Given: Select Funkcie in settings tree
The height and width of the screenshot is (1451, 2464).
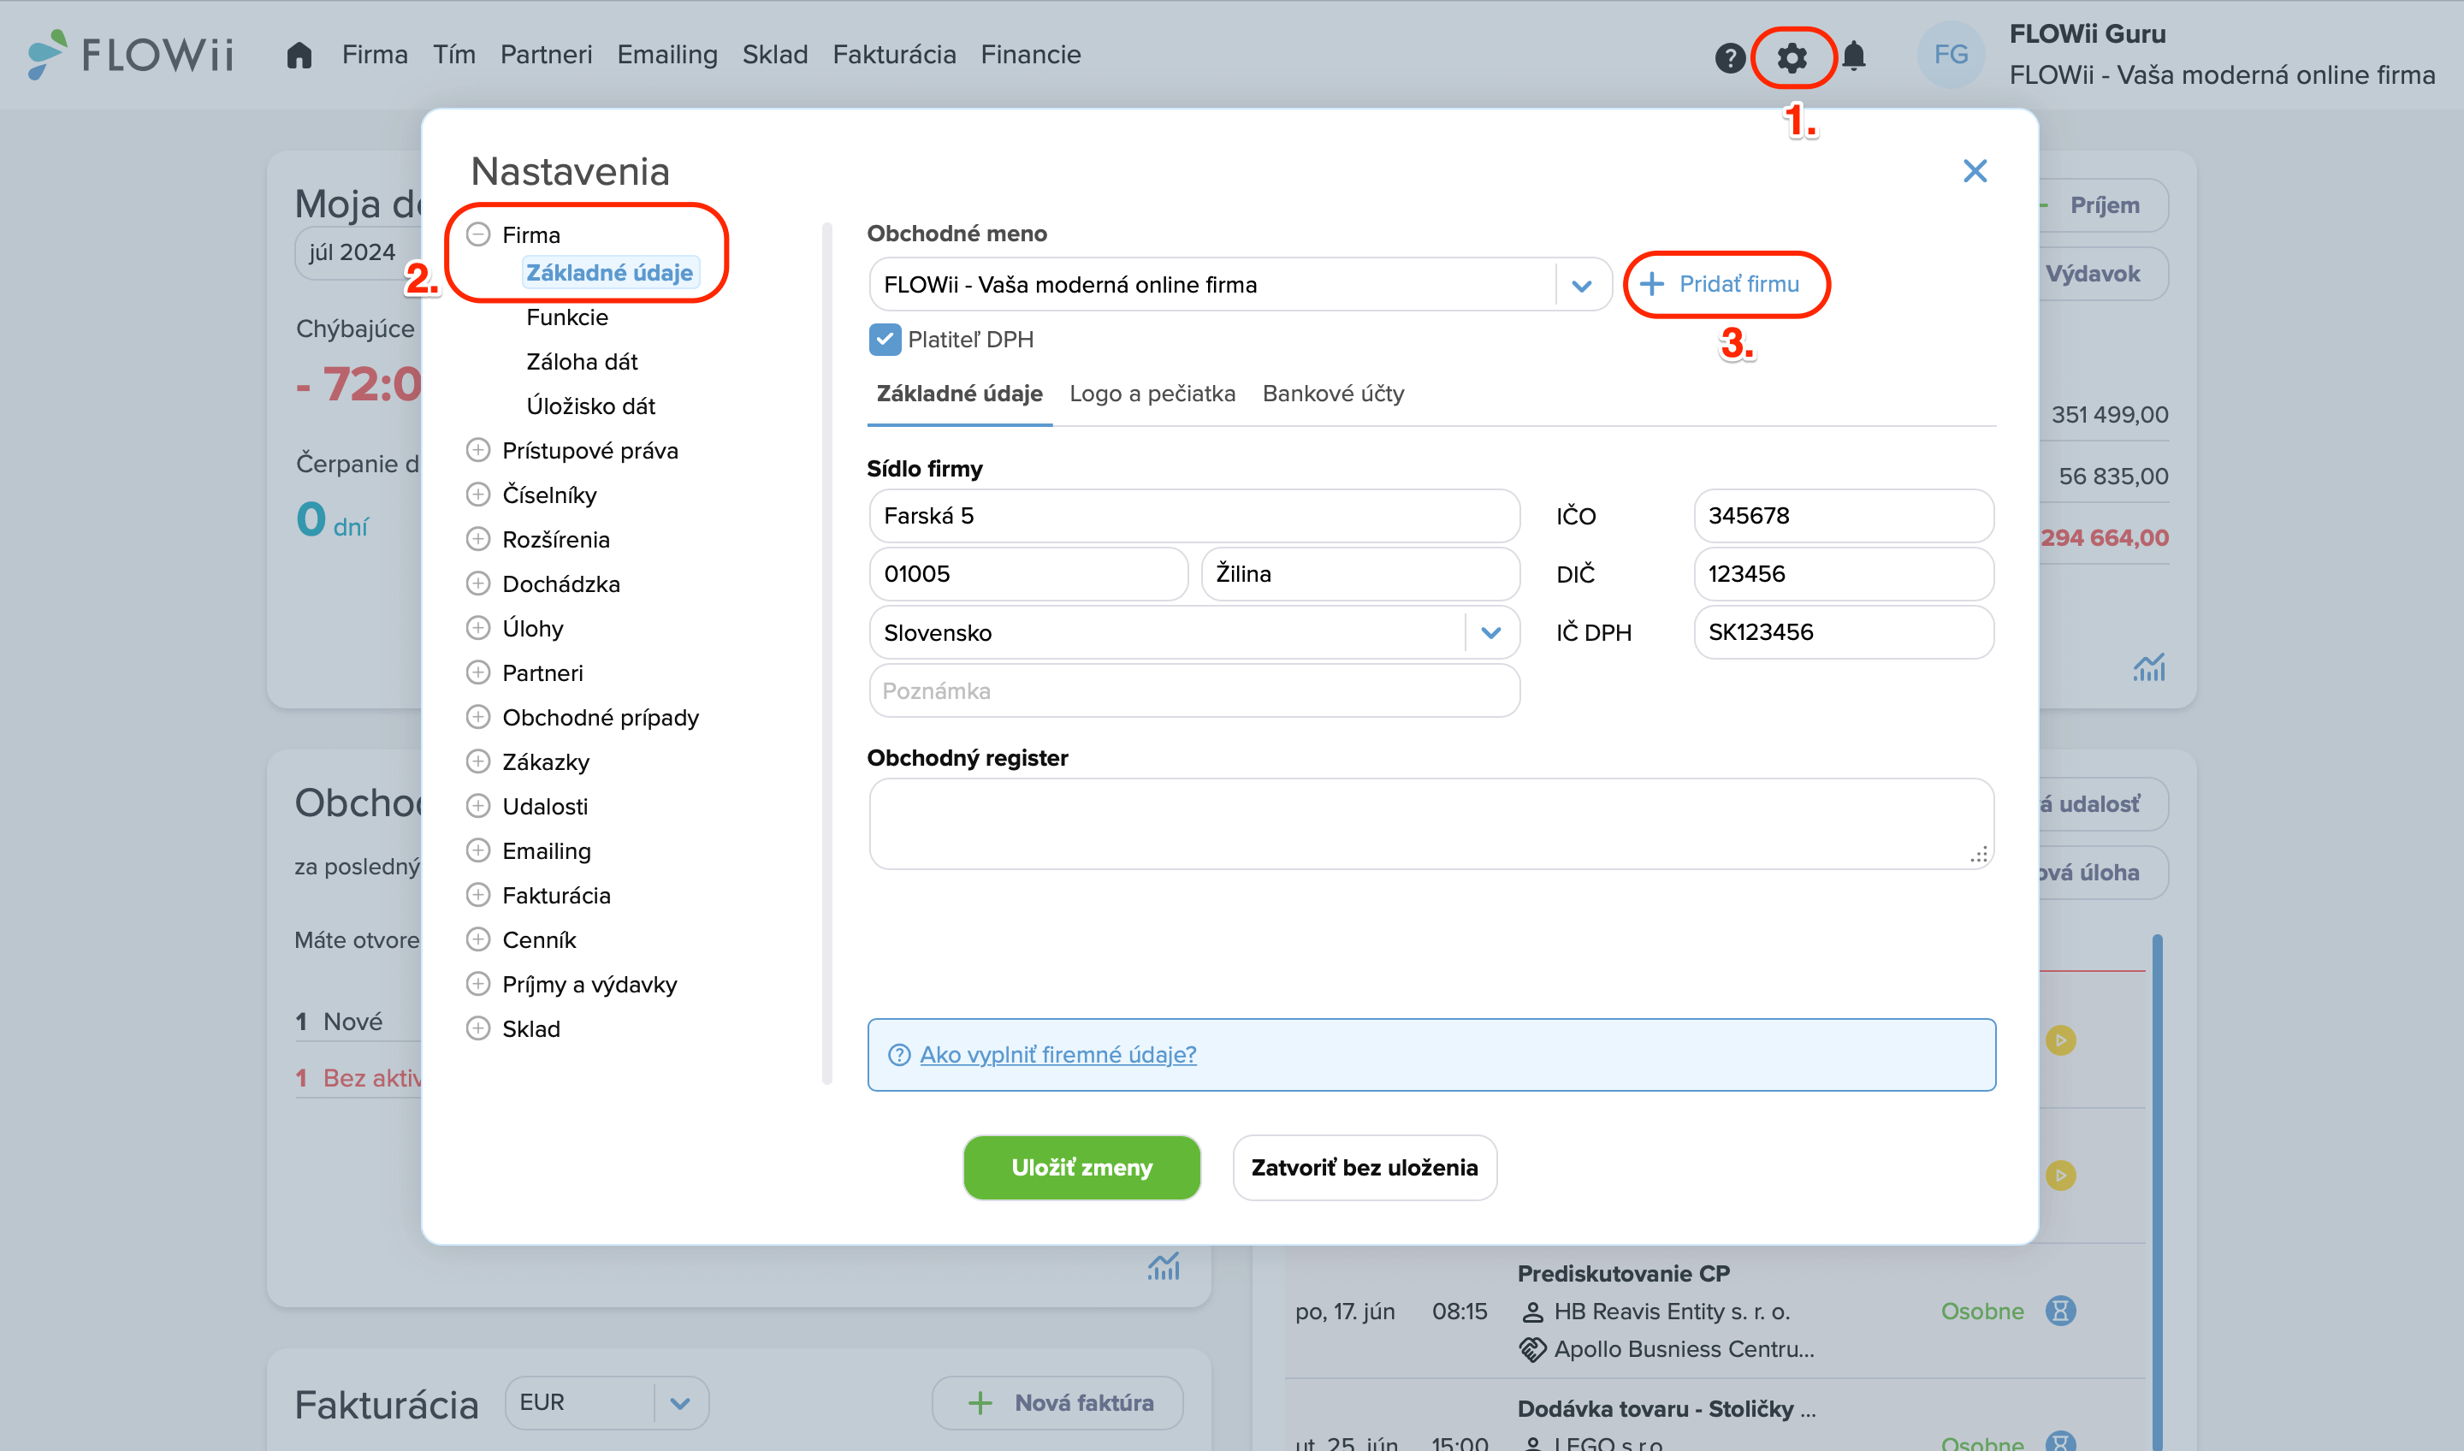Looking at the screenshot, I should pyautogui.click(x=567, y=317).
